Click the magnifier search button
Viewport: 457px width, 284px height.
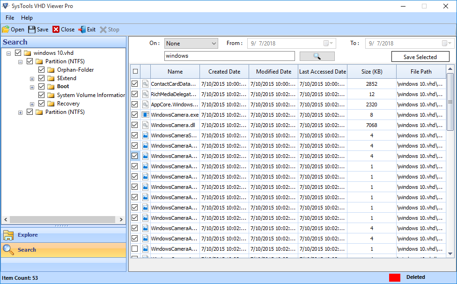pos(317,56)
